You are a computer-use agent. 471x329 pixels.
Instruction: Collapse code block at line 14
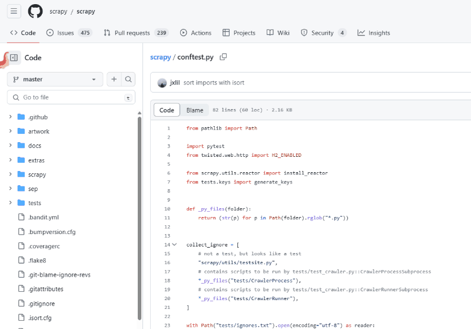pos(174,244)
